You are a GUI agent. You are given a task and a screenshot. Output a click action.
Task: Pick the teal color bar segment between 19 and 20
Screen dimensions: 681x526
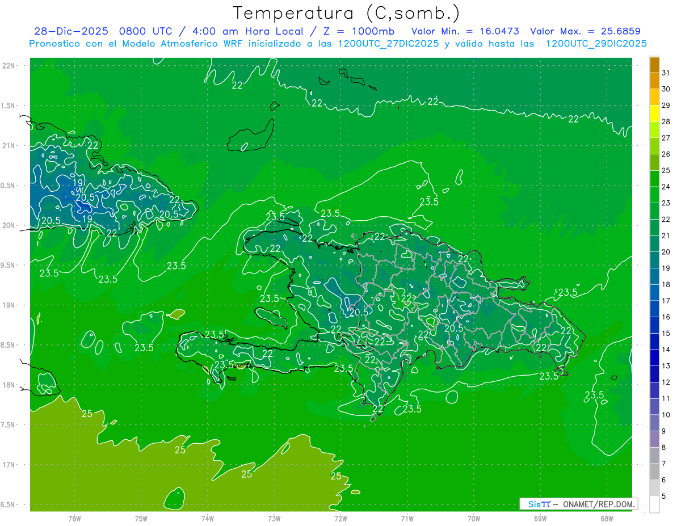(x=654, y=260)
